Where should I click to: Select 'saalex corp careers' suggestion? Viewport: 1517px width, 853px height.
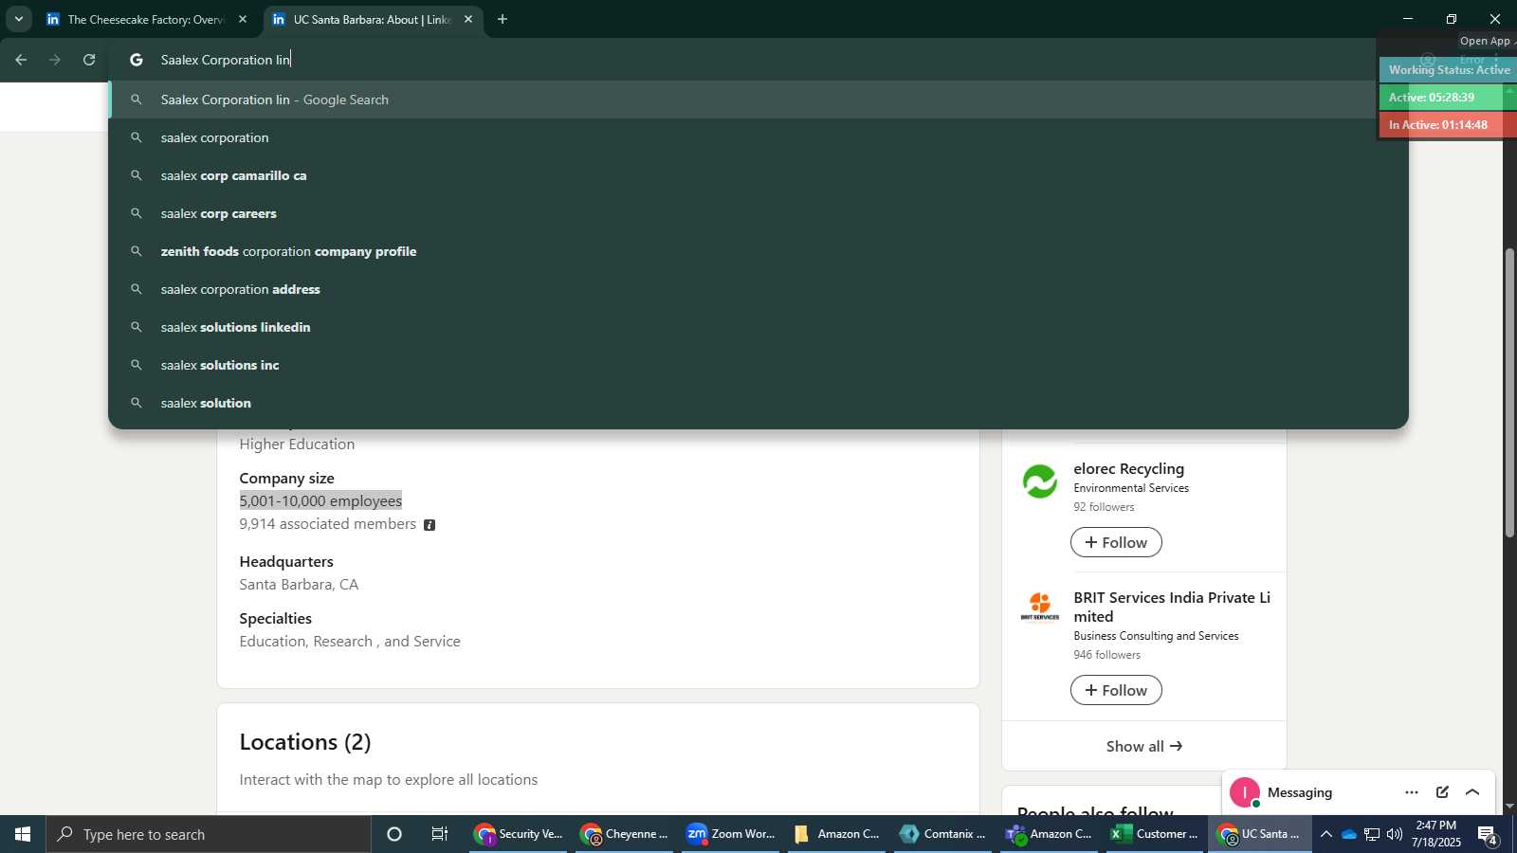coord(758,213)
